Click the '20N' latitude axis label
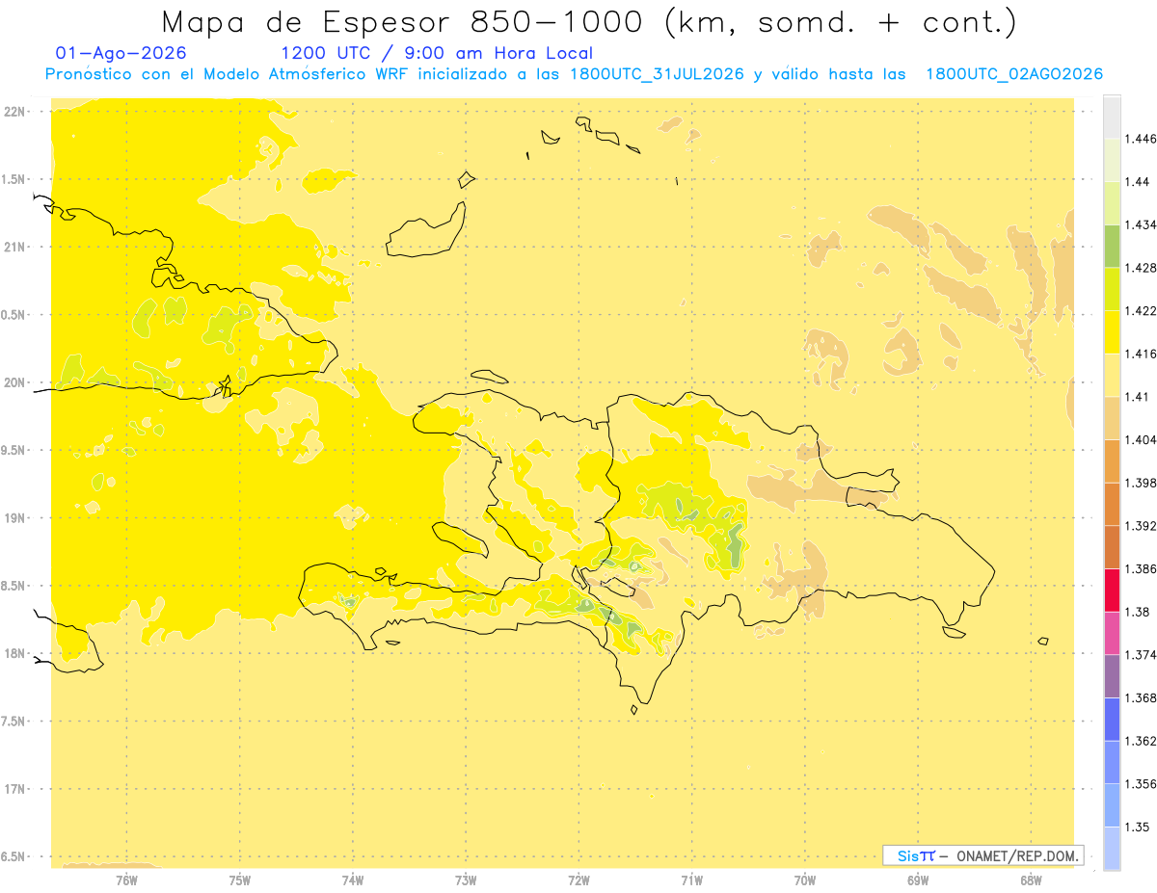 [x=13, y=382]
